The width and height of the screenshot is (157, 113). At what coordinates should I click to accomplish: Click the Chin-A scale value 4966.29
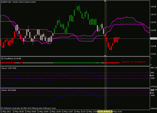point(153,68)
